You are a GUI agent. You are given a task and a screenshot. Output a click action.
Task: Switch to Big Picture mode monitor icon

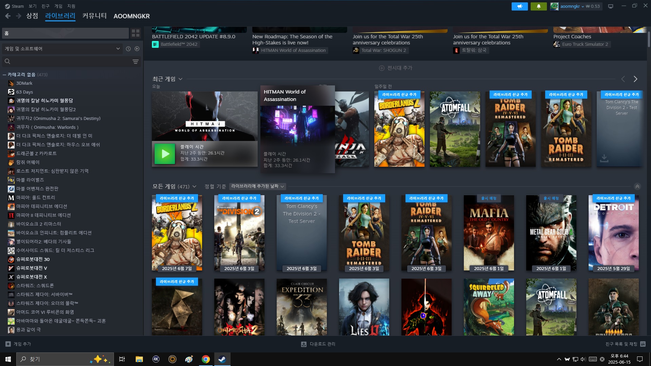610,6
